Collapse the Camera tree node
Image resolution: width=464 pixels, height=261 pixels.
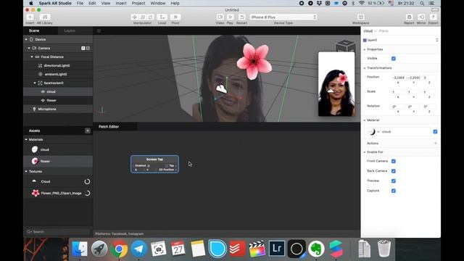(29, 48)
